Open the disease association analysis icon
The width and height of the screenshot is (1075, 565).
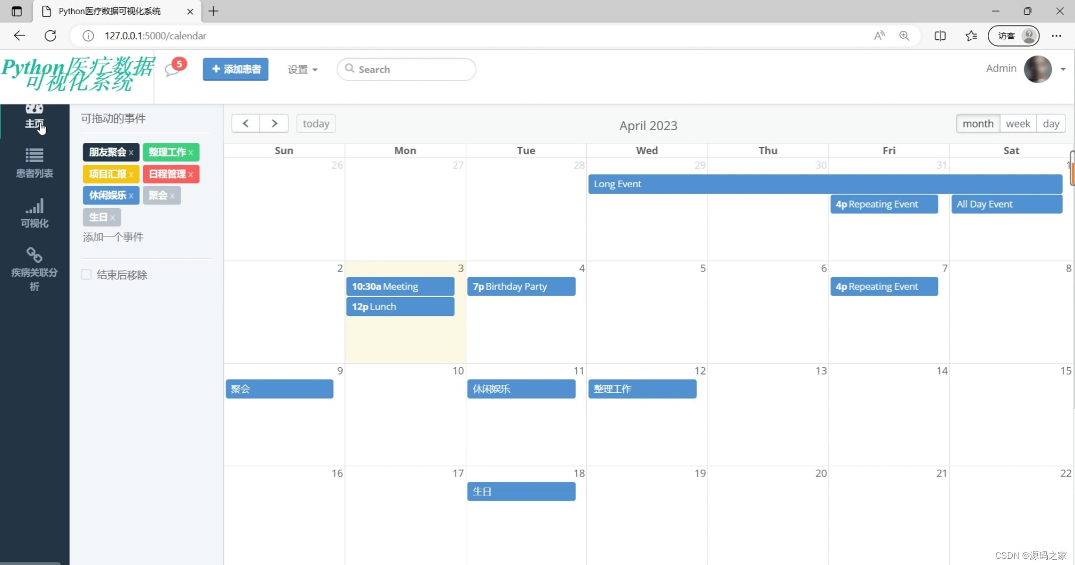click(x=34, y=255)
